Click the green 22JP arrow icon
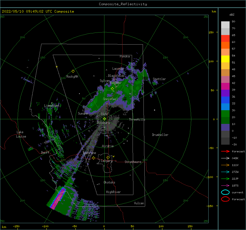Screen dimensions: 246x230 [225, 179]
